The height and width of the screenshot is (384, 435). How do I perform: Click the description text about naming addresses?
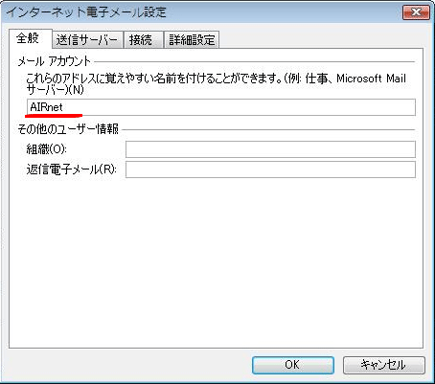click(216, 83)
